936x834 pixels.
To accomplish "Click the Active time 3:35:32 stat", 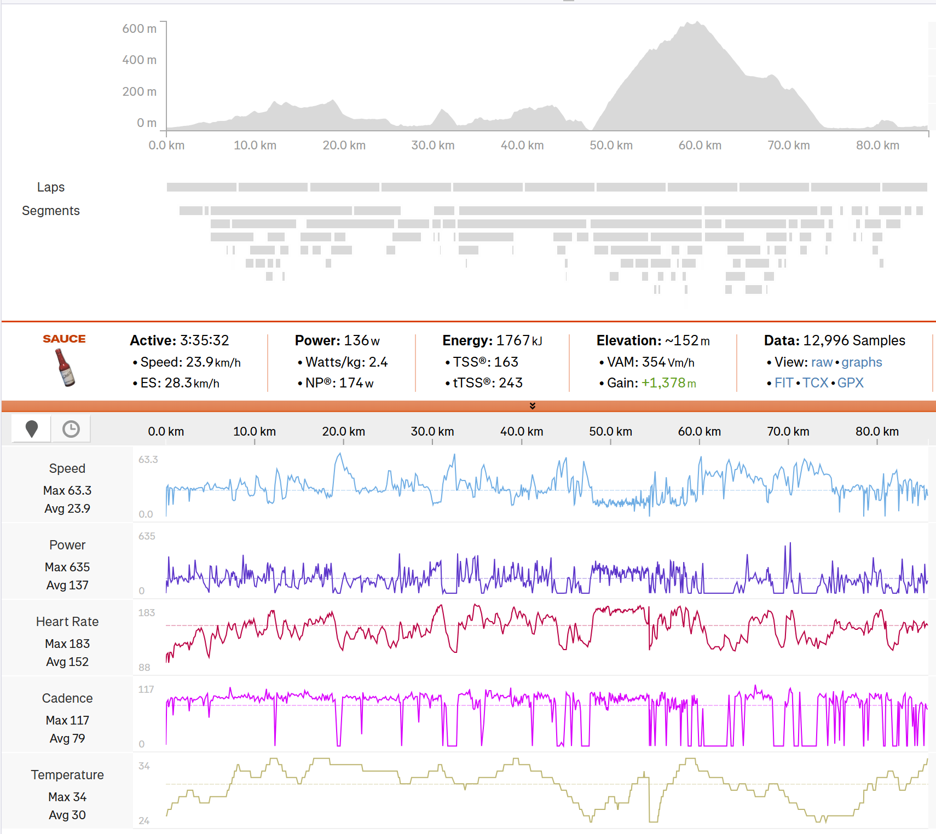I will click(180, 340).
